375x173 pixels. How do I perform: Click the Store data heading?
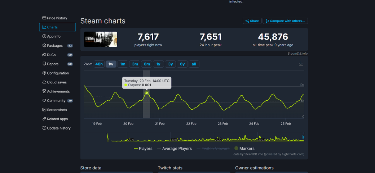(91, 168)
